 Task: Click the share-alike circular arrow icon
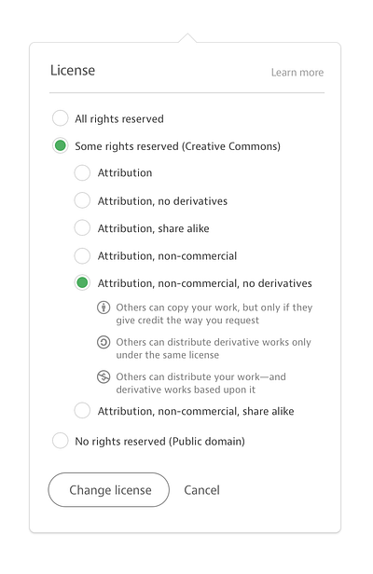pyautogui.click(x=104, y=342)
